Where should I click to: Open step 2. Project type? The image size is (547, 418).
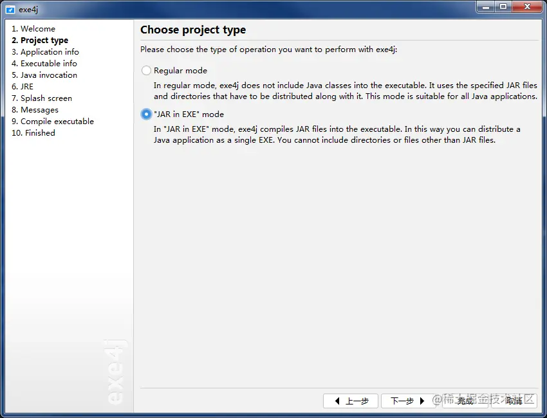click(x=40, y=40)
